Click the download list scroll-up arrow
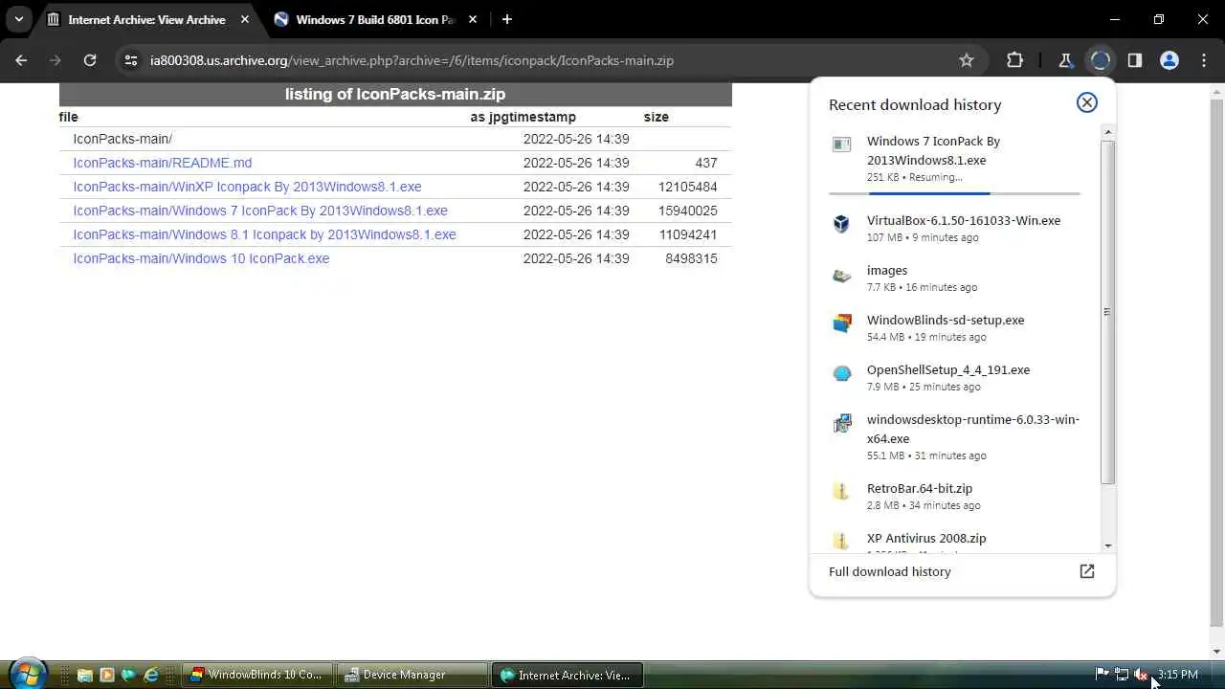Image resolution: width=1225 pixels, height=689 pixels. tap(1107, 131)
